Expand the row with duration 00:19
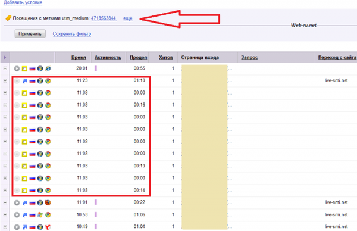This screenshot has width=357, height=231. pyautogui.click(x=5, y=166)
